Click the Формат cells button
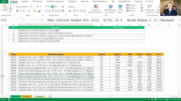The image size is (181, 101). 131,11
